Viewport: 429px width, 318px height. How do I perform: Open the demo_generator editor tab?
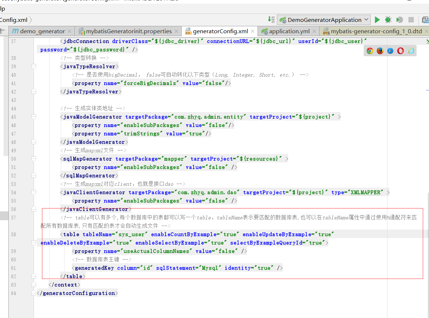pos(42,31)
